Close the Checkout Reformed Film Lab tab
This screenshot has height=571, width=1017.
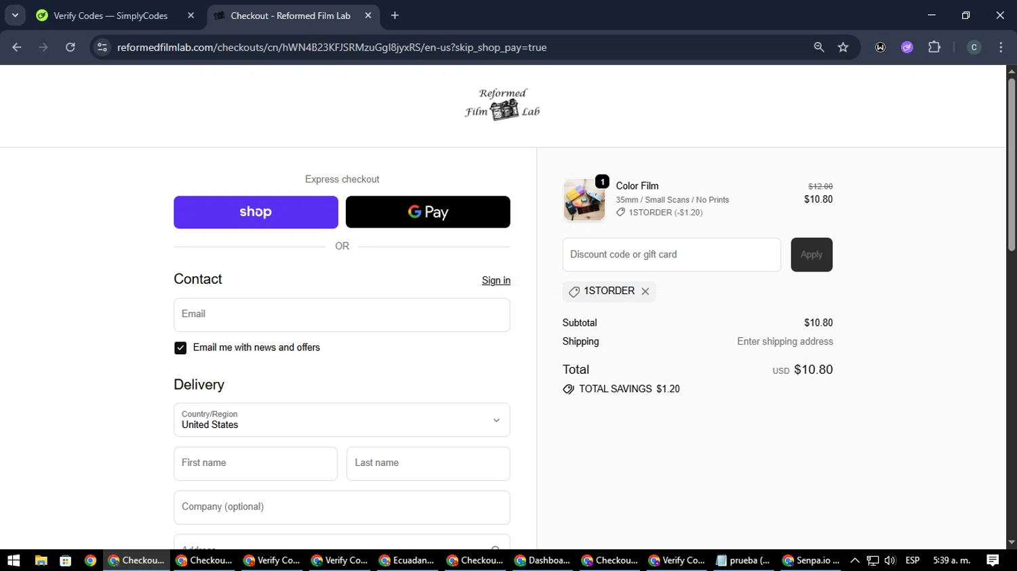pos(368,16)
